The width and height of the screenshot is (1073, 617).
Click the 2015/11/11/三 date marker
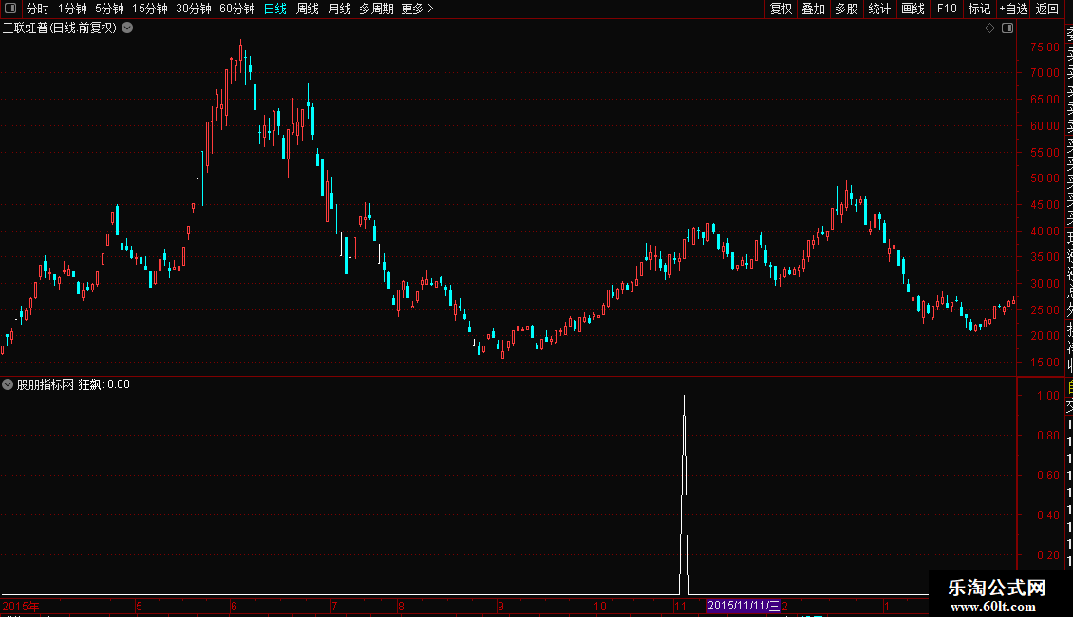click(x=744, y=606)
